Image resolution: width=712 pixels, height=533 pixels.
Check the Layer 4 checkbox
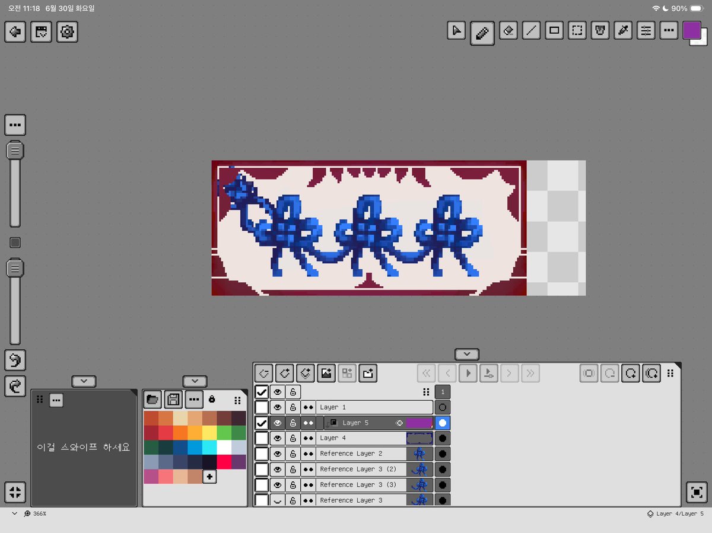262,438
